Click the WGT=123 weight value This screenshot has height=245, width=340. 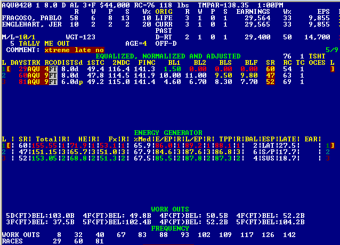[x=80, y=37]
